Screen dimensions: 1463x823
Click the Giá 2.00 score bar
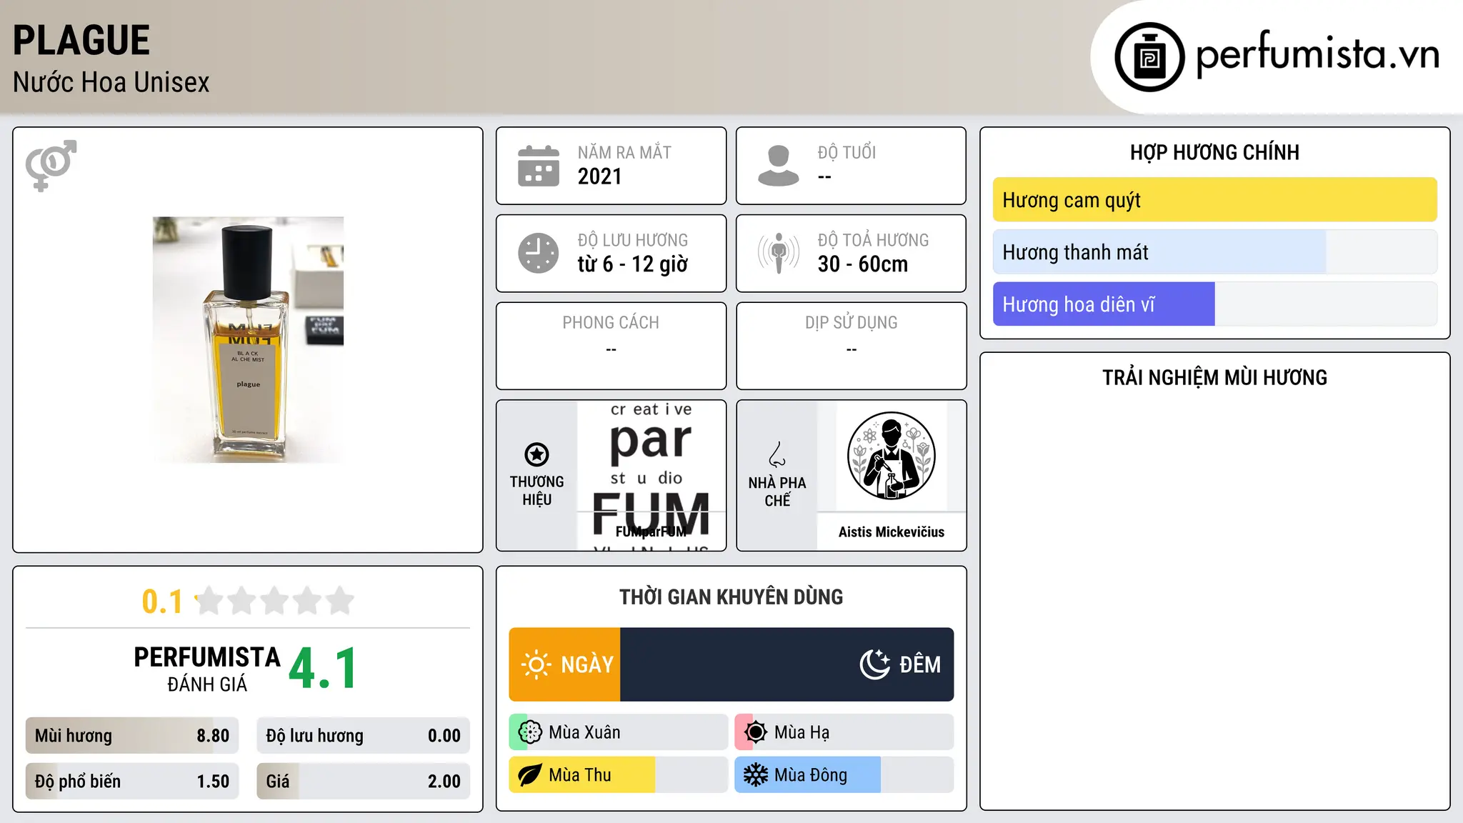tap(363, 782)
